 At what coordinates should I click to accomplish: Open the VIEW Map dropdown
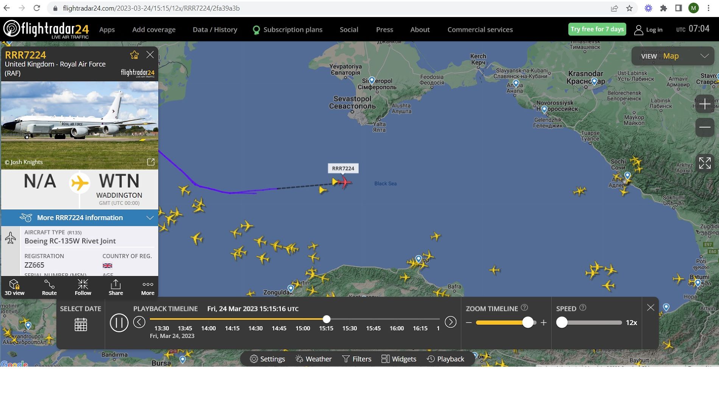673,56
